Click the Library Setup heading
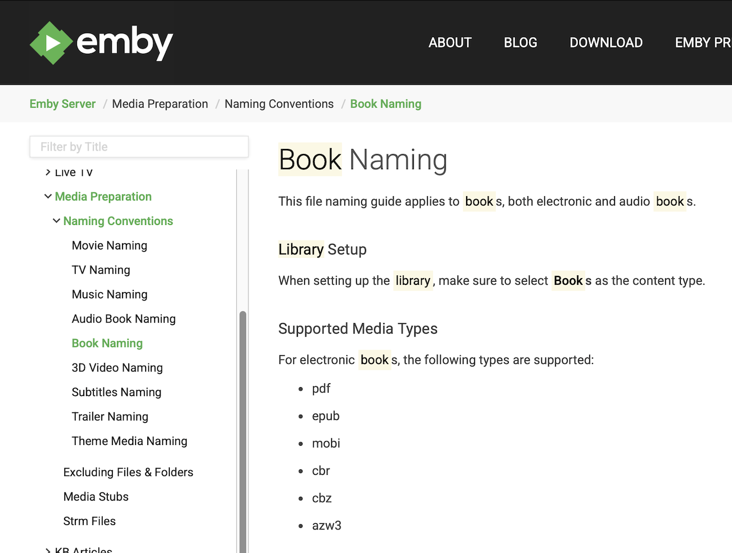The image size is (732, 553). (323, 249)
